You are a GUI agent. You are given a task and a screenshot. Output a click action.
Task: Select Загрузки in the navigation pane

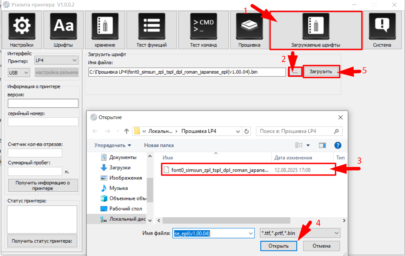point(119,168)
